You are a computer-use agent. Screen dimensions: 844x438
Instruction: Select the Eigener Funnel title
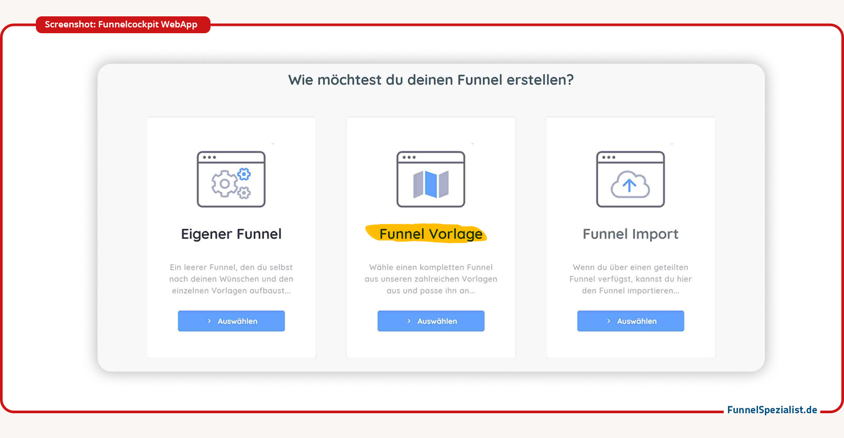coord(231,234)
